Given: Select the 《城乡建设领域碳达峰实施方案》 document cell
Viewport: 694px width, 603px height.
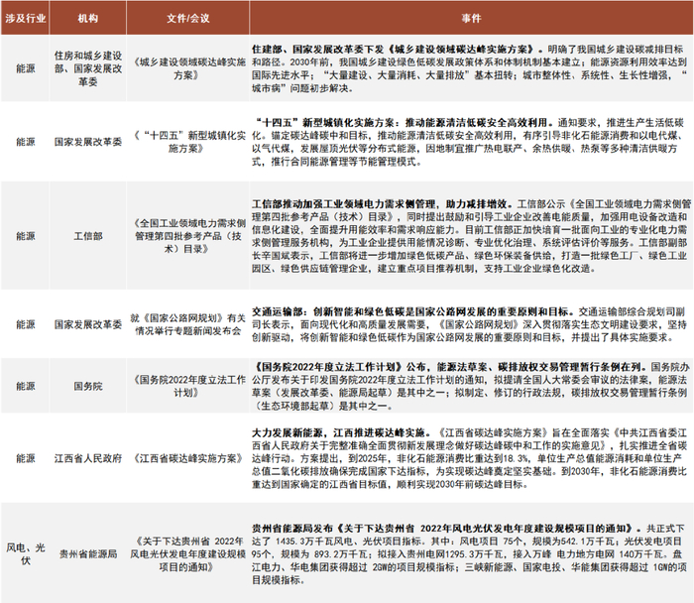Looking at the screenshot, I should 187,68.
